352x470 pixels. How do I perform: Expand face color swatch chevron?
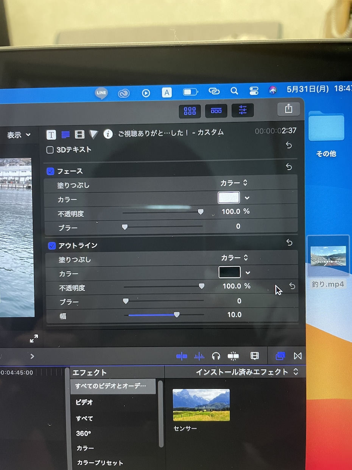click(247, 198)
